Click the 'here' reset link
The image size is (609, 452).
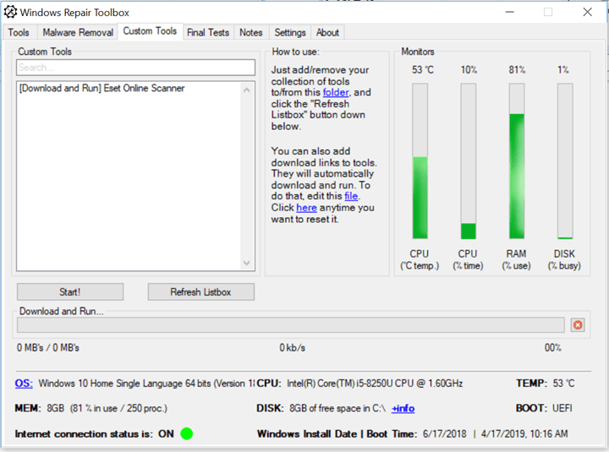(306, 208)
